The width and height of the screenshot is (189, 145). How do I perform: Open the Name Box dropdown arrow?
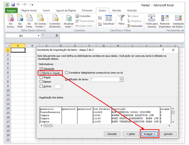[x=39, y=36]
